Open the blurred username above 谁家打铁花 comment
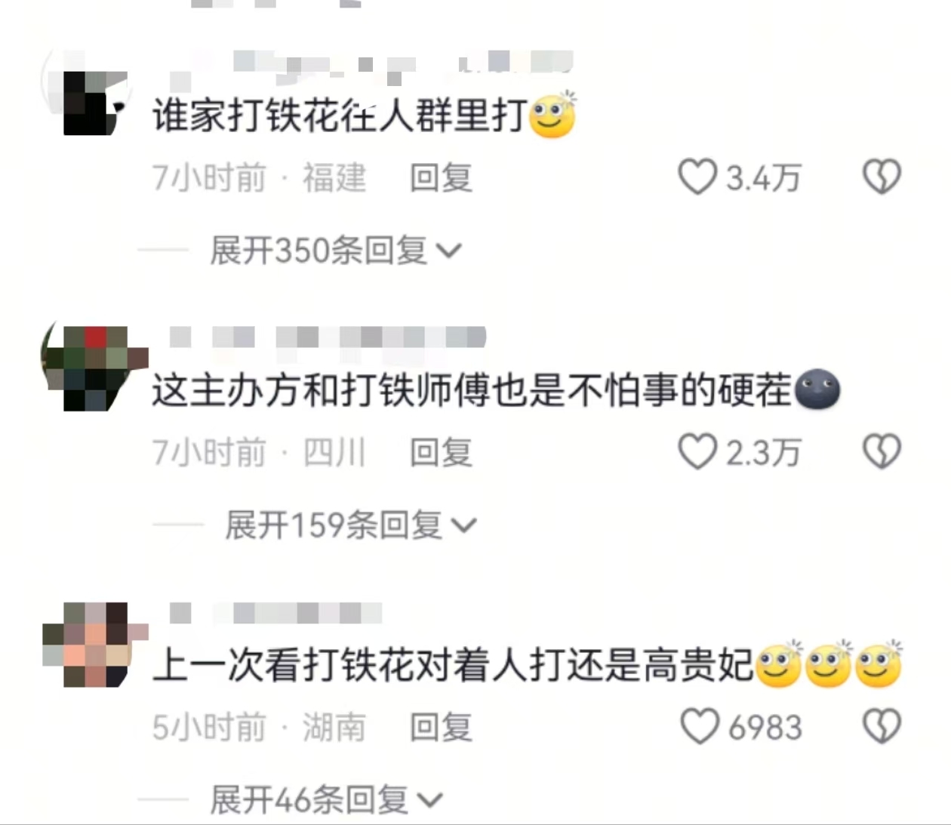Screen dimensions: 951x825 [x=370, y=65]
